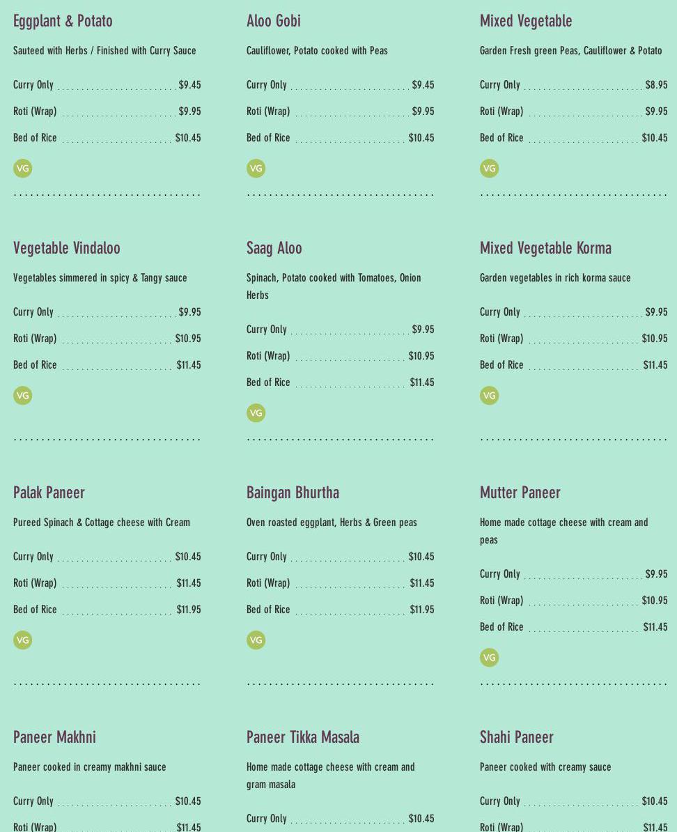Click the VG badge under Eggplant & Potato
This screenshot has height=832, width=677.
[23, 168]
